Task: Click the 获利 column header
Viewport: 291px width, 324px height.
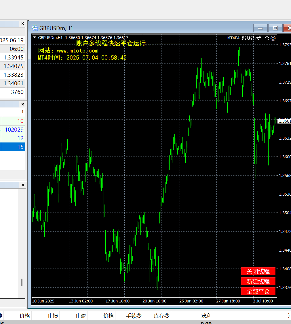Action: (x=206, y=316)
